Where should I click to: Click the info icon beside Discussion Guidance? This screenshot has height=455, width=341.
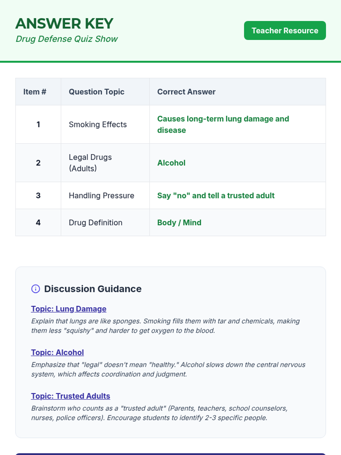(x=36, y=289)
